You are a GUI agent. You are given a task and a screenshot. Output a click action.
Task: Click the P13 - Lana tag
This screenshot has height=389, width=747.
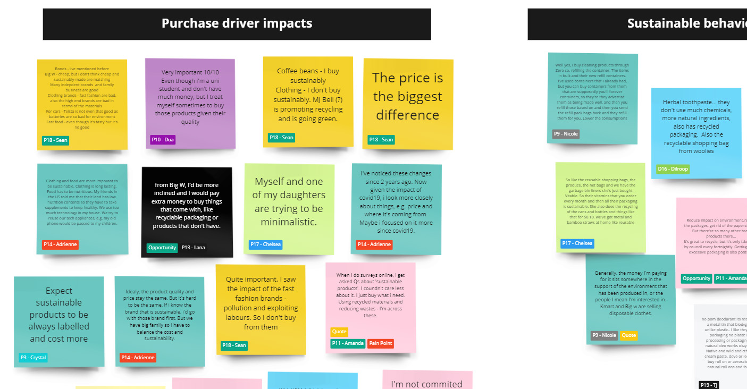pos(192,248)
